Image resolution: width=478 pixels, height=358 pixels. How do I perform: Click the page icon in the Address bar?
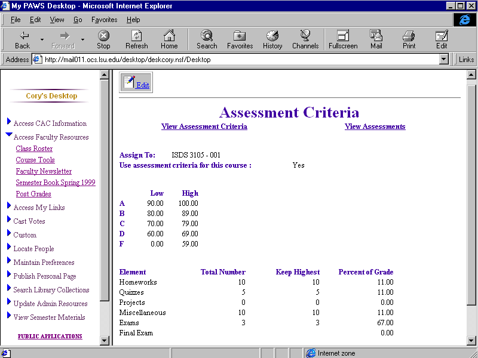click(37, 59)
